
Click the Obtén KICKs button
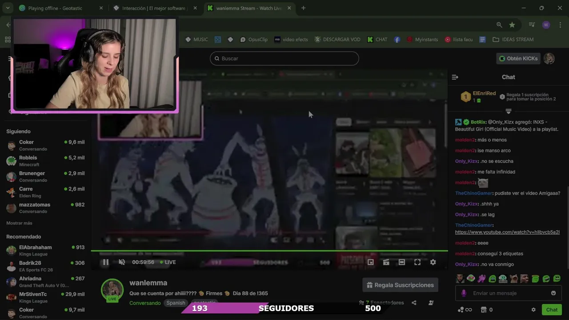(x=518, y=58)
